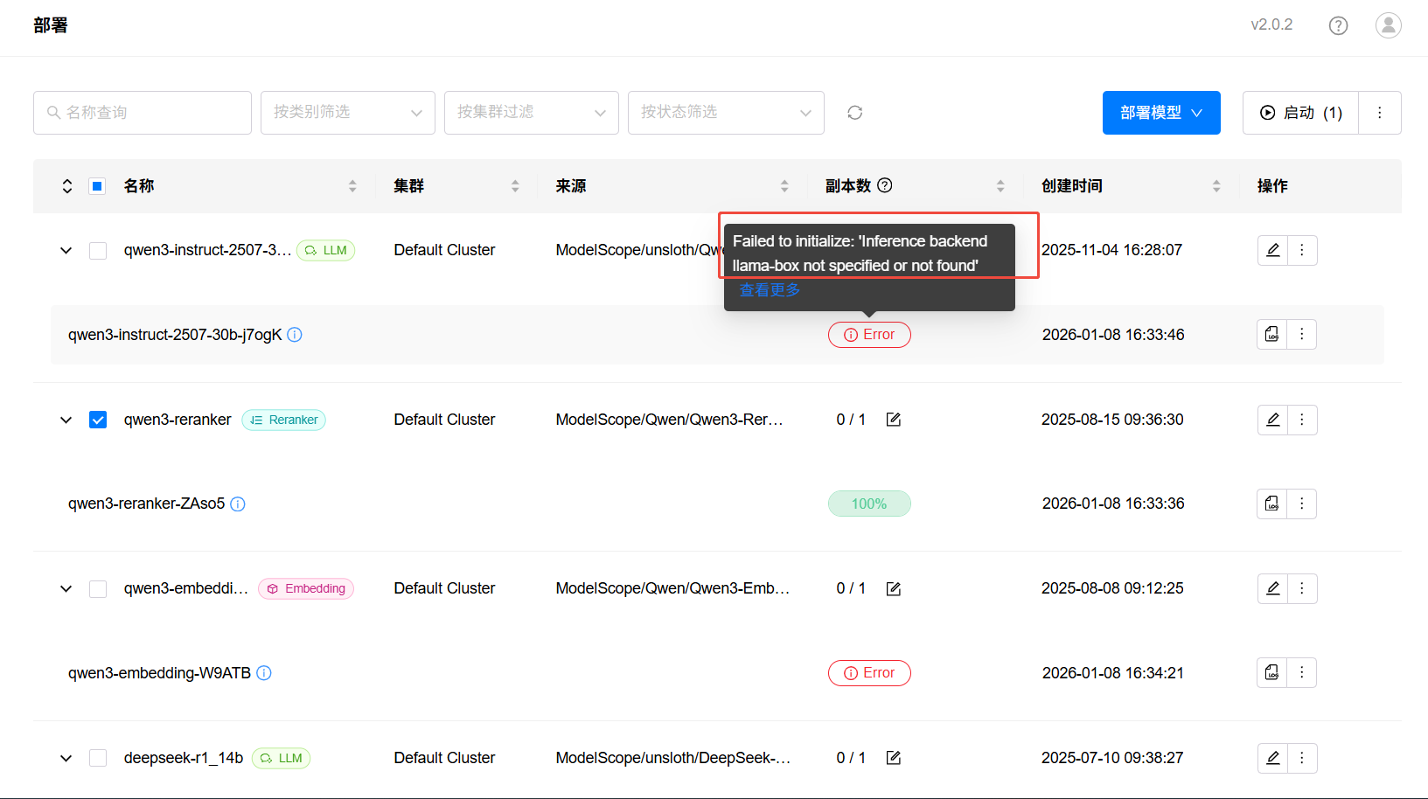Screen dimensions: 1428x799
Task: Open more actions for qwen3-reranker deployment
Action: 1302,420
